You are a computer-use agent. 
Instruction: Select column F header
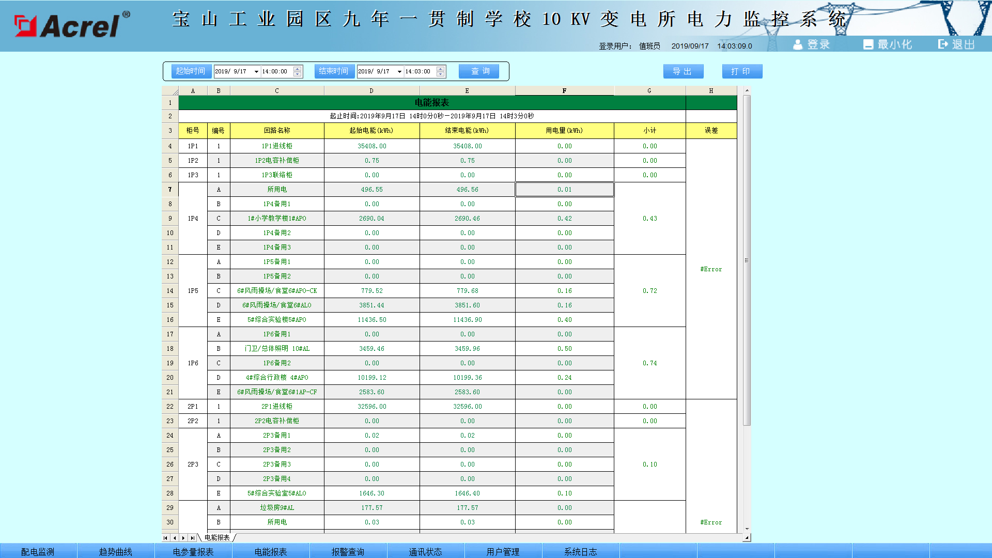coord(564,91)
